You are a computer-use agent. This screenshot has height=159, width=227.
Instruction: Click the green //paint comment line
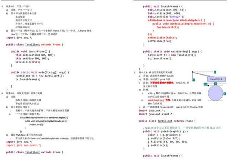tap(182, 128)
